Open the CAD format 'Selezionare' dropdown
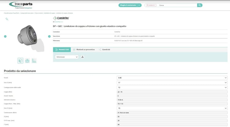The width and height of the screenshot is (230, 127). 67,57
